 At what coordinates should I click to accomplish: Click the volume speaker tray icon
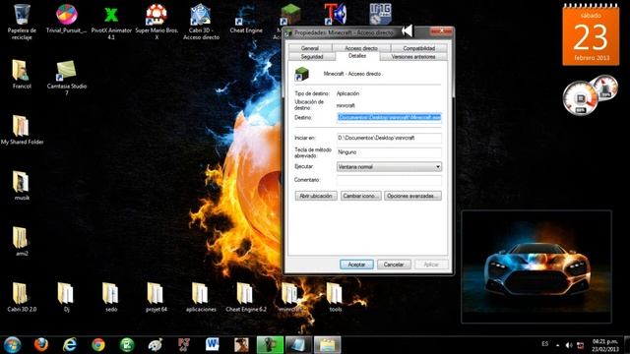pyautogui.click(x=569, y=345)
